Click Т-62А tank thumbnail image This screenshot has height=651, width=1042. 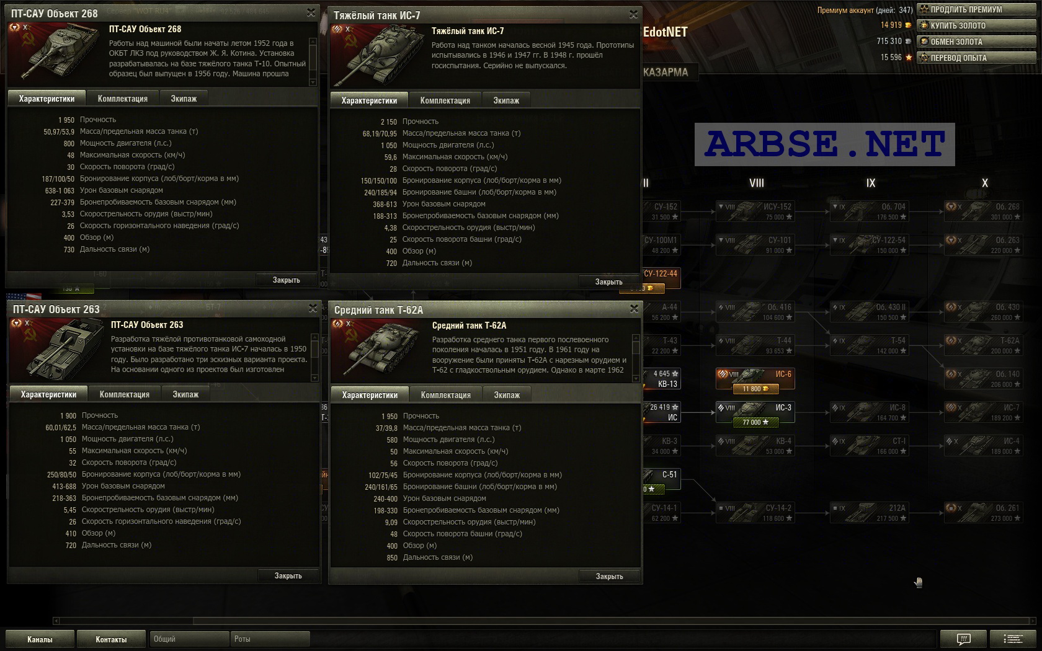tap(379, 350)
